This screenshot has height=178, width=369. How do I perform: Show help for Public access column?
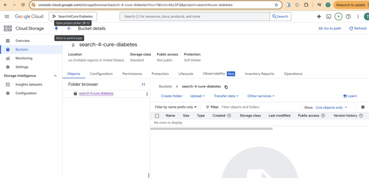tap(323, 115)
